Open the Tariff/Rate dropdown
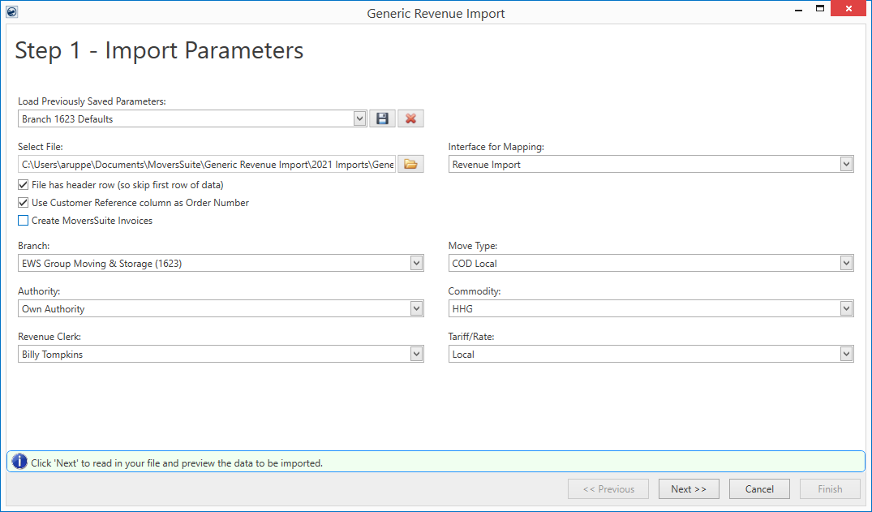 (846, 355)
